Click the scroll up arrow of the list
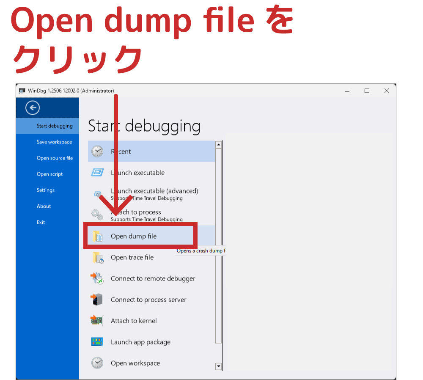This screenshot has height=380, width=423. tap(218, 145)
